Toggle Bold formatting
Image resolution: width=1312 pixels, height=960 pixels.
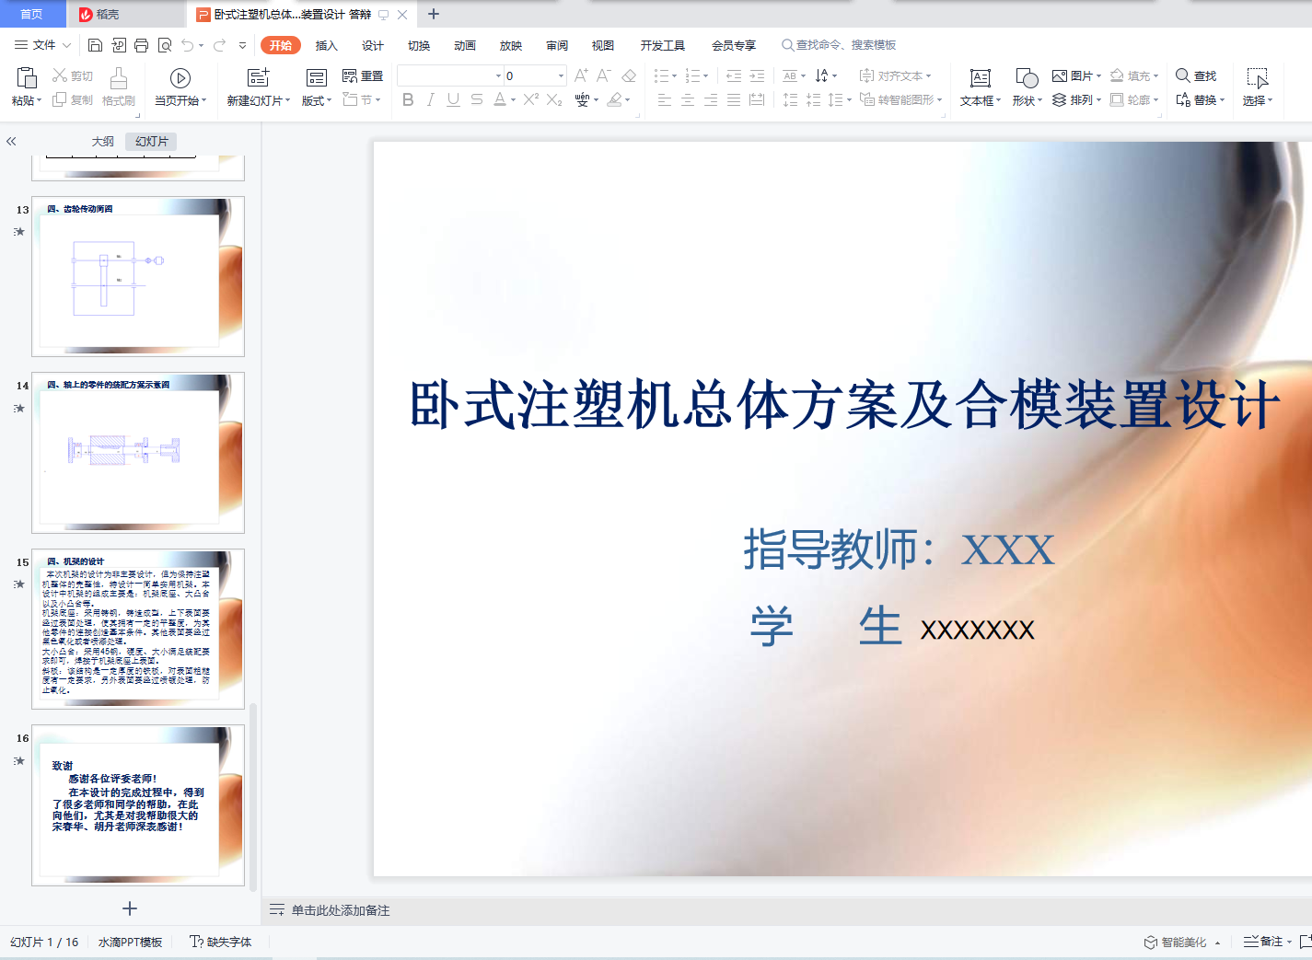[408, 99]
